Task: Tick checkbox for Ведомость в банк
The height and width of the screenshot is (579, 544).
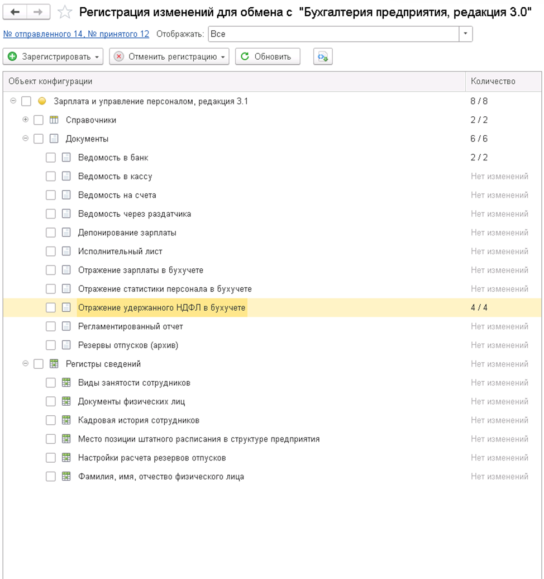Action: click(x=51, y=158)
